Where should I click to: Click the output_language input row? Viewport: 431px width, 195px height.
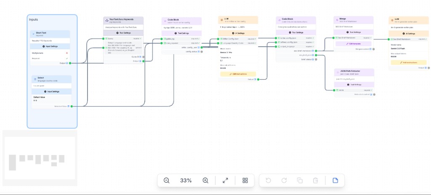point(296,46)
